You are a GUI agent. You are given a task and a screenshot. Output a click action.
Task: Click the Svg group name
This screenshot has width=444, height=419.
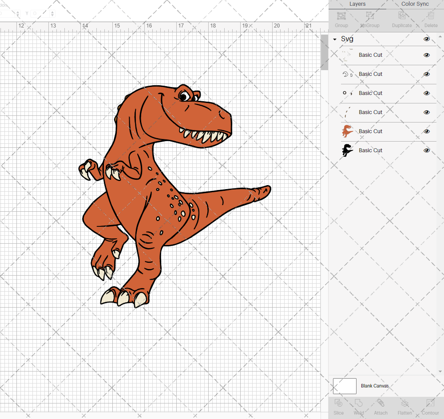347,39
